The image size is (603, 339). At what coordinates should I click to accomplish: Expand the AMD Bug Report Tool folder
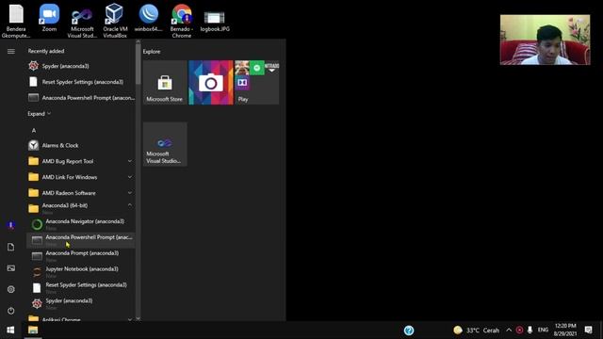[81, 161]
